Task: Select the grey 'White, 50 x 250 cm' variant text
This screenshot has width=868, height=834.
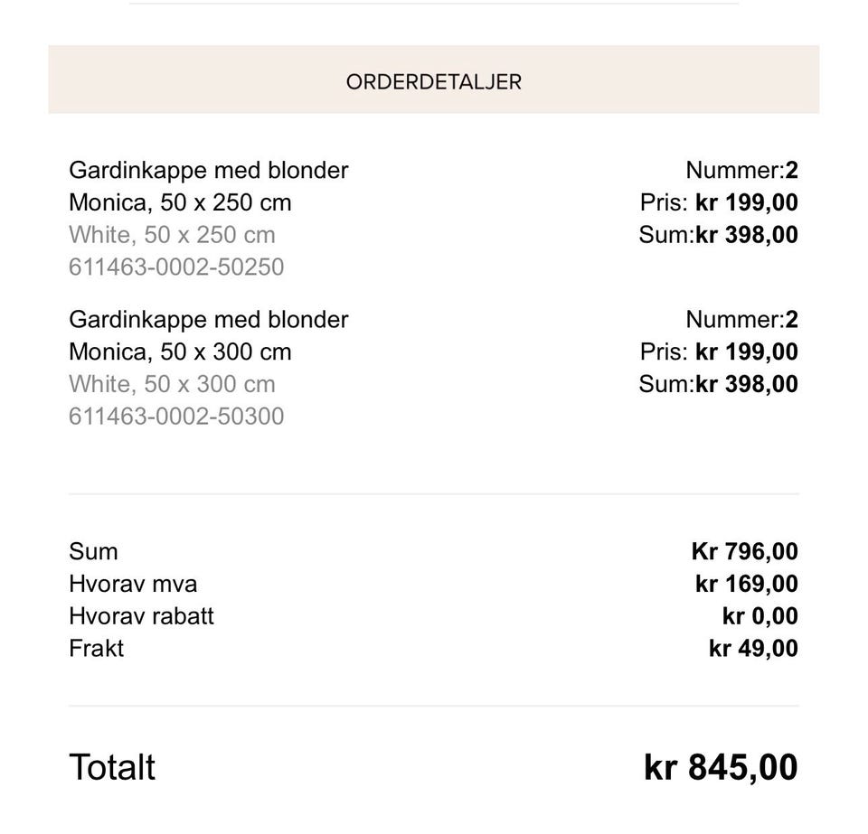Action: pyautogui.click(x=172, y=235)
